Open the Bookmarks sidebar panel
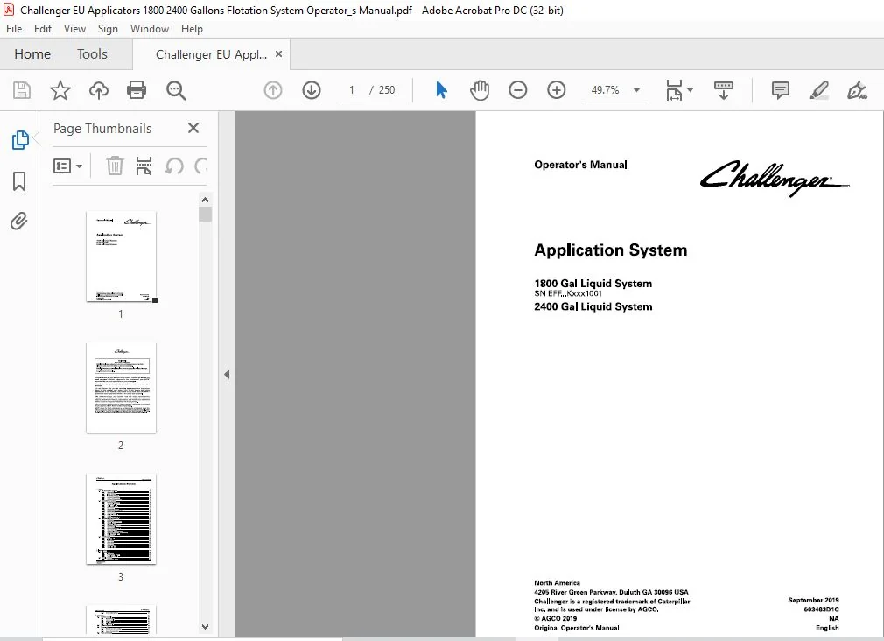 [19, 181]
